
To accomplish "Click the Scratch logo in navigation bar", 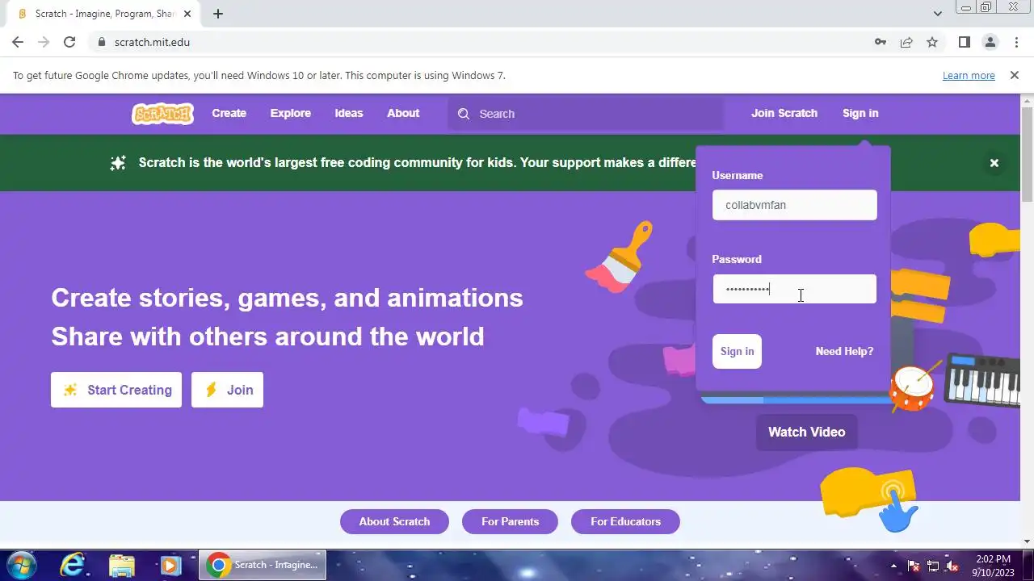I will pos(162,114).
